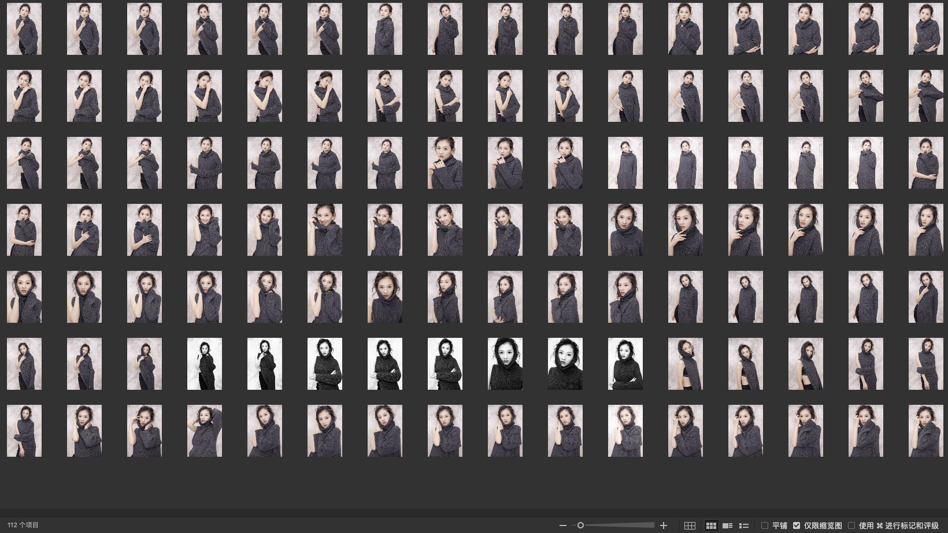Enable the 平铺 checkbox
This screenshot has height=533, width=948.
(x=765, y=525)
